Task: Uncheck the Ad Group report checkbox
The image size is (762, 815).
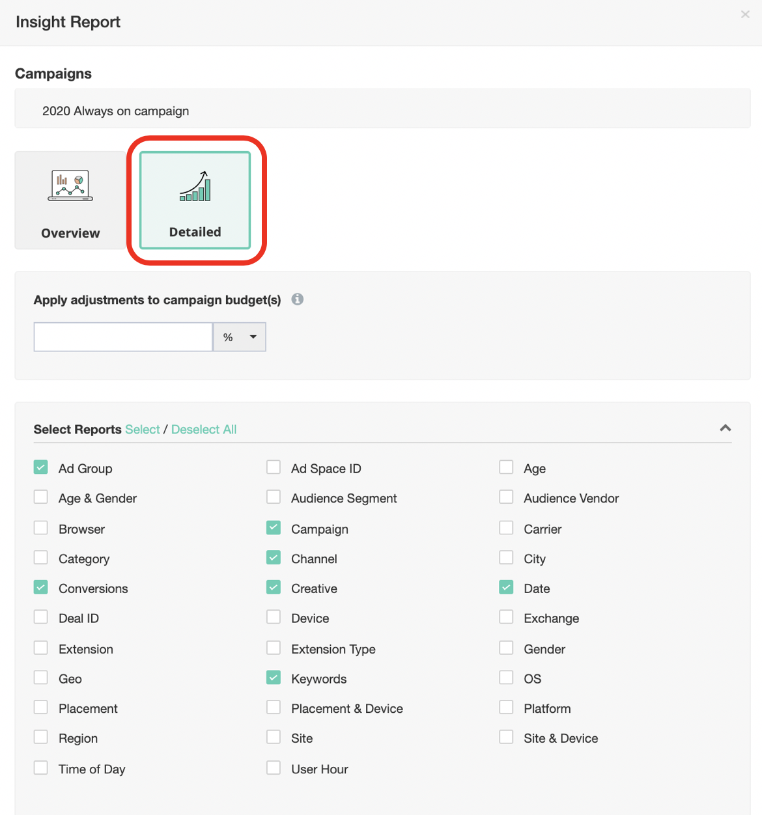Action: point(41,467)
